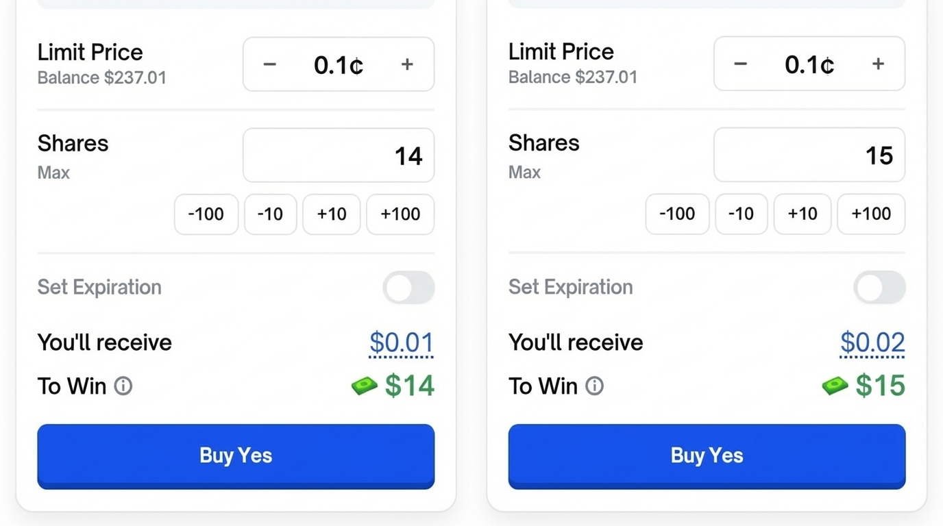Viewport: 943px width, 526px height.
Task: Click the To Win info icon in left panel
Action: point(123,386)
